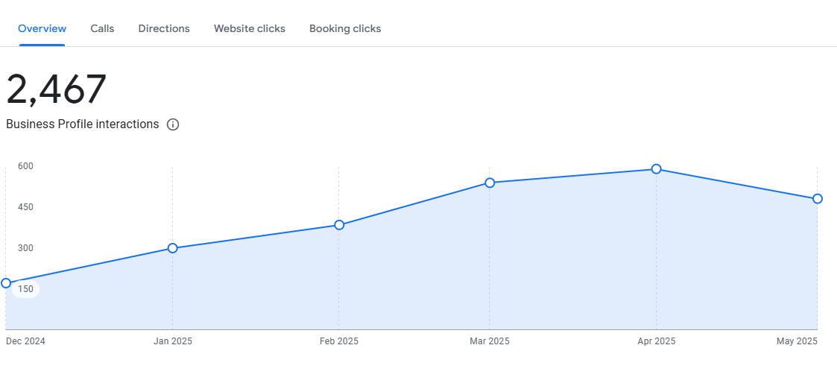This screenshot has width=837, height=386.
Task: Click the Feb 2025 x-axis label
Action: (339, 341)
